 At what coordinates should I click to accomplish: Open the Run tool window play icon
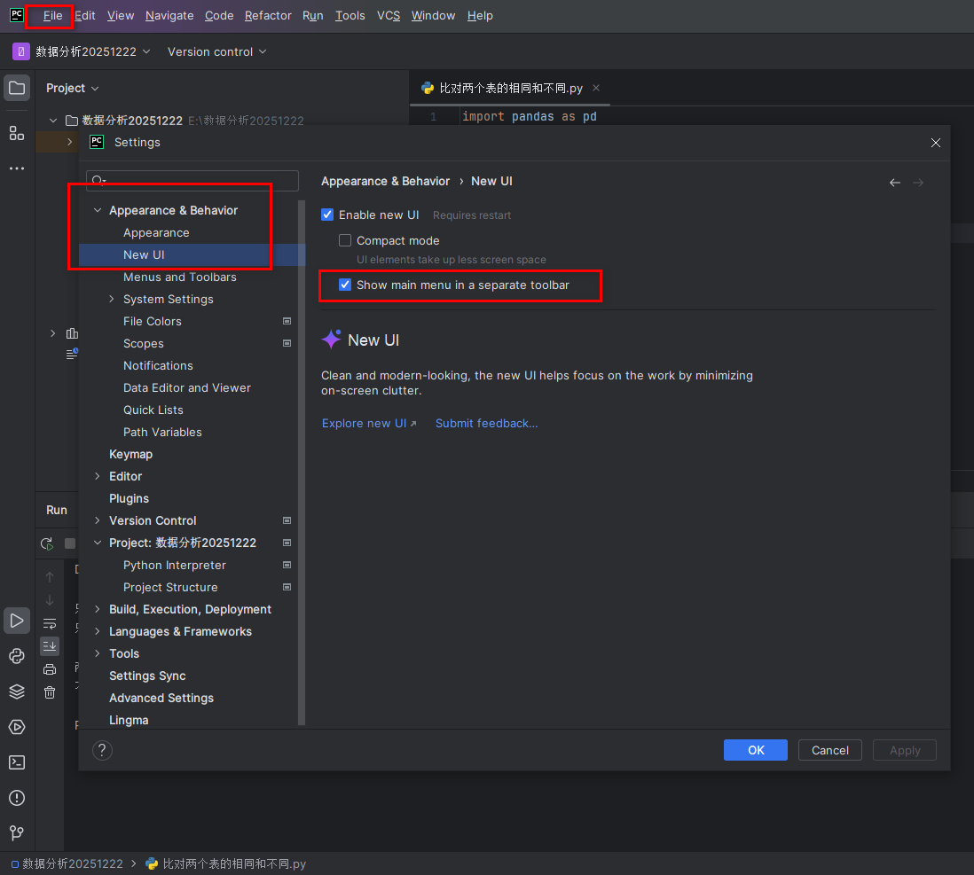pyautogui.click(x=17, y=621)
